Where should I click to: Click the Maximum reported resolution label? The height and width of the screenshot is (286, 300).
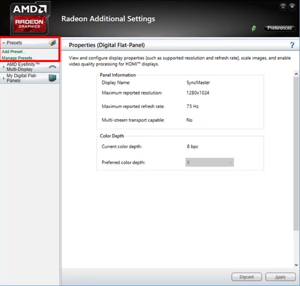pyautogui.click(x=132, y=93)
